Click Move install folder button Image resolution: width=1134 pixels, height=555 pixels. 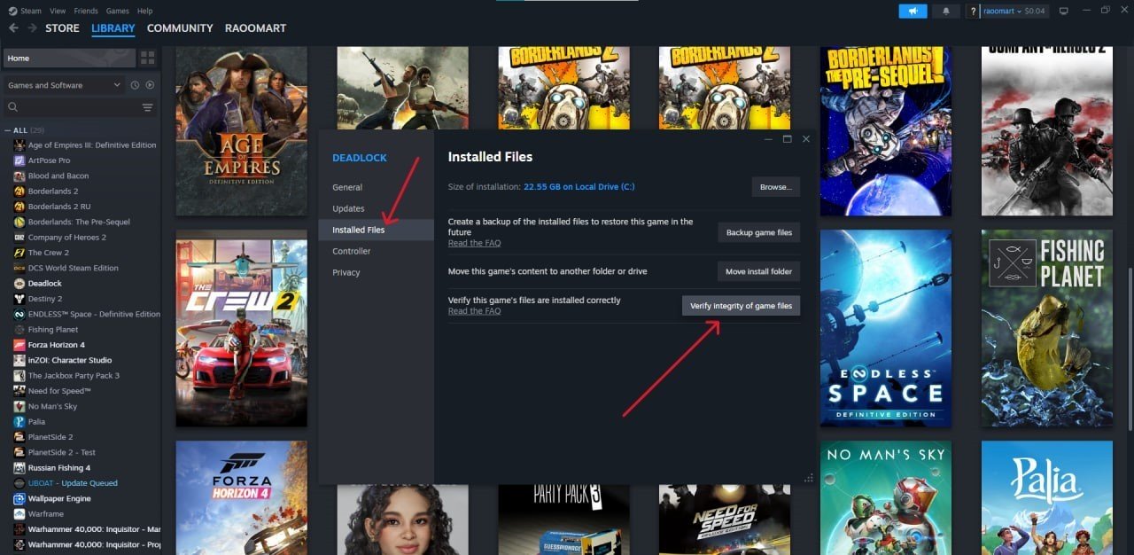758,271
